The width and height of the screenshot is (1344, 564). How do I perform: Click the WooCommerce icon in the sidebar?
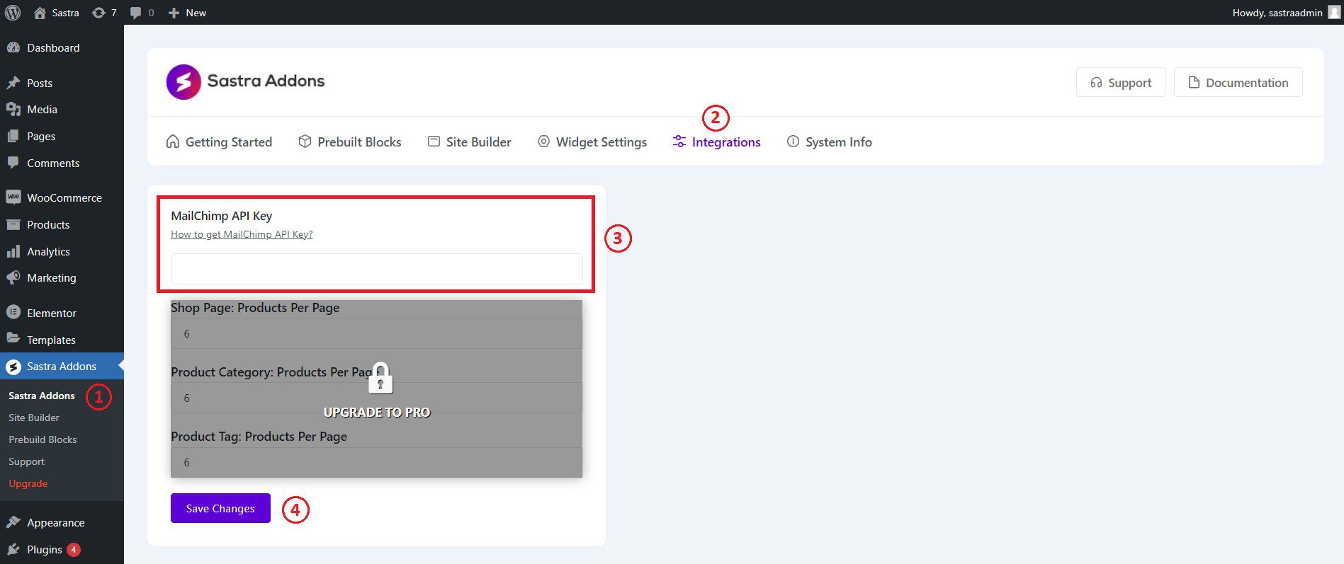tap(13, 197)
